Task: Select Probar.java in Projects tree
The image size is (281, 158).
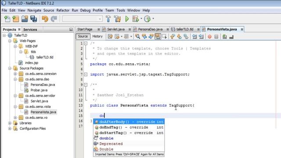Action: coord(39,90)
